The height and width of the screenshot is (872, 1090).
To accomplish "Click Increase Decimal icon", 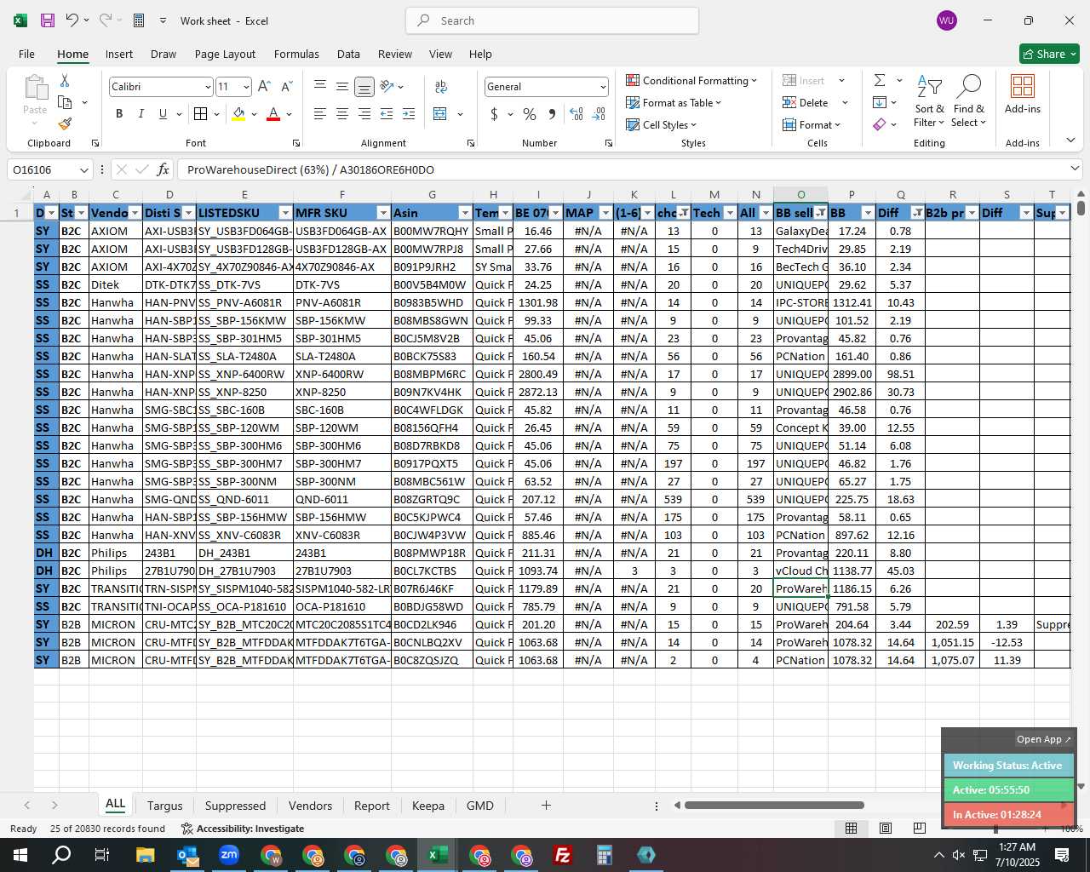I will click(x=577, y=114).
